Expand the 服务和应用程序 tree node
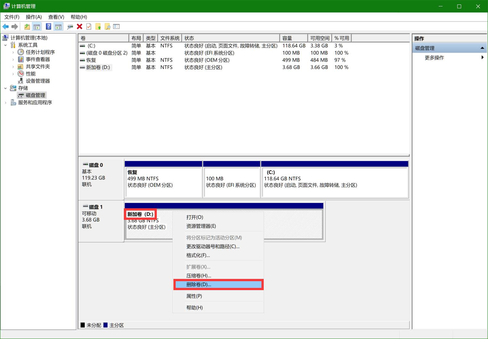Viewport: 488px width, 339px height. [x=5, y=103]
